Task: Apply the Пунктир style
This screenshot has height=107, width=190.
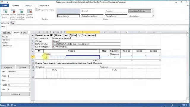Action: pos(116,11)
